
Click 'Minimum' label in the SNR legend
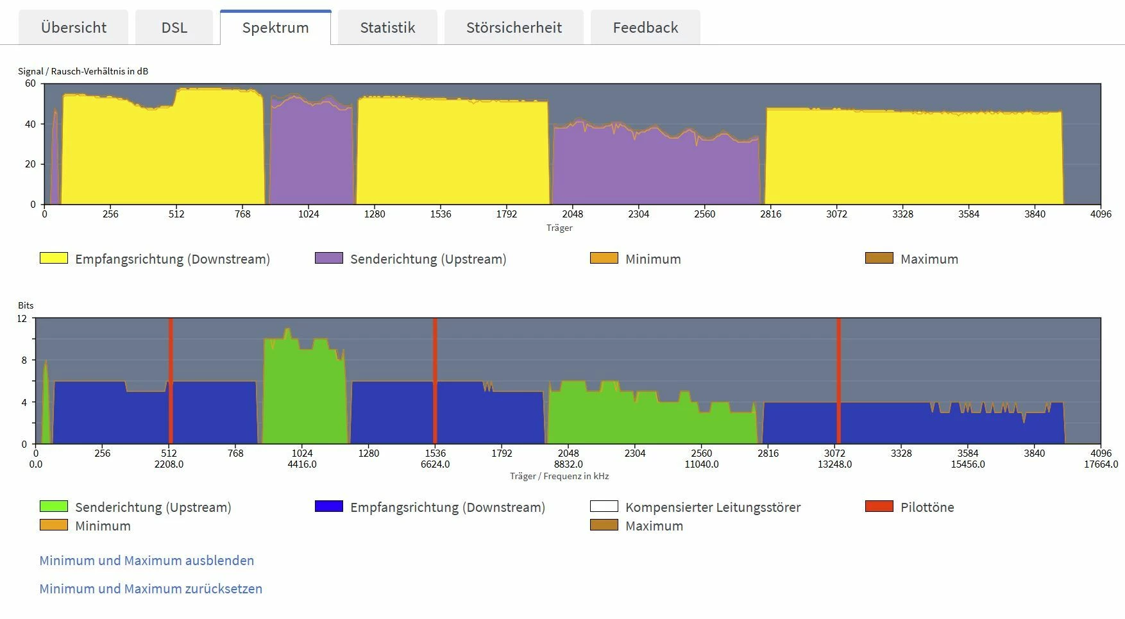pyautogui.click(x=653, y=259)
